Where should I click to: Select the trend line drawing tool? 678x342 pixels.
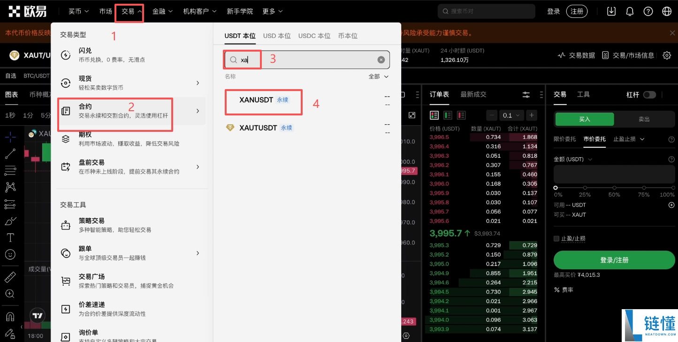pos(10,153)
